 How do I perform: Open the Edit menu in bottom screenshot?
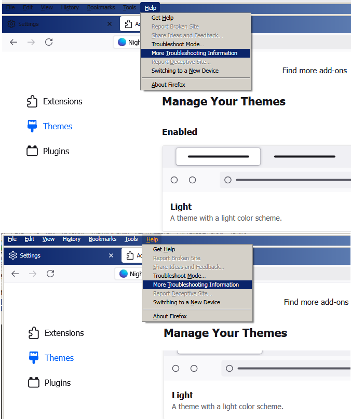point(30,239)
